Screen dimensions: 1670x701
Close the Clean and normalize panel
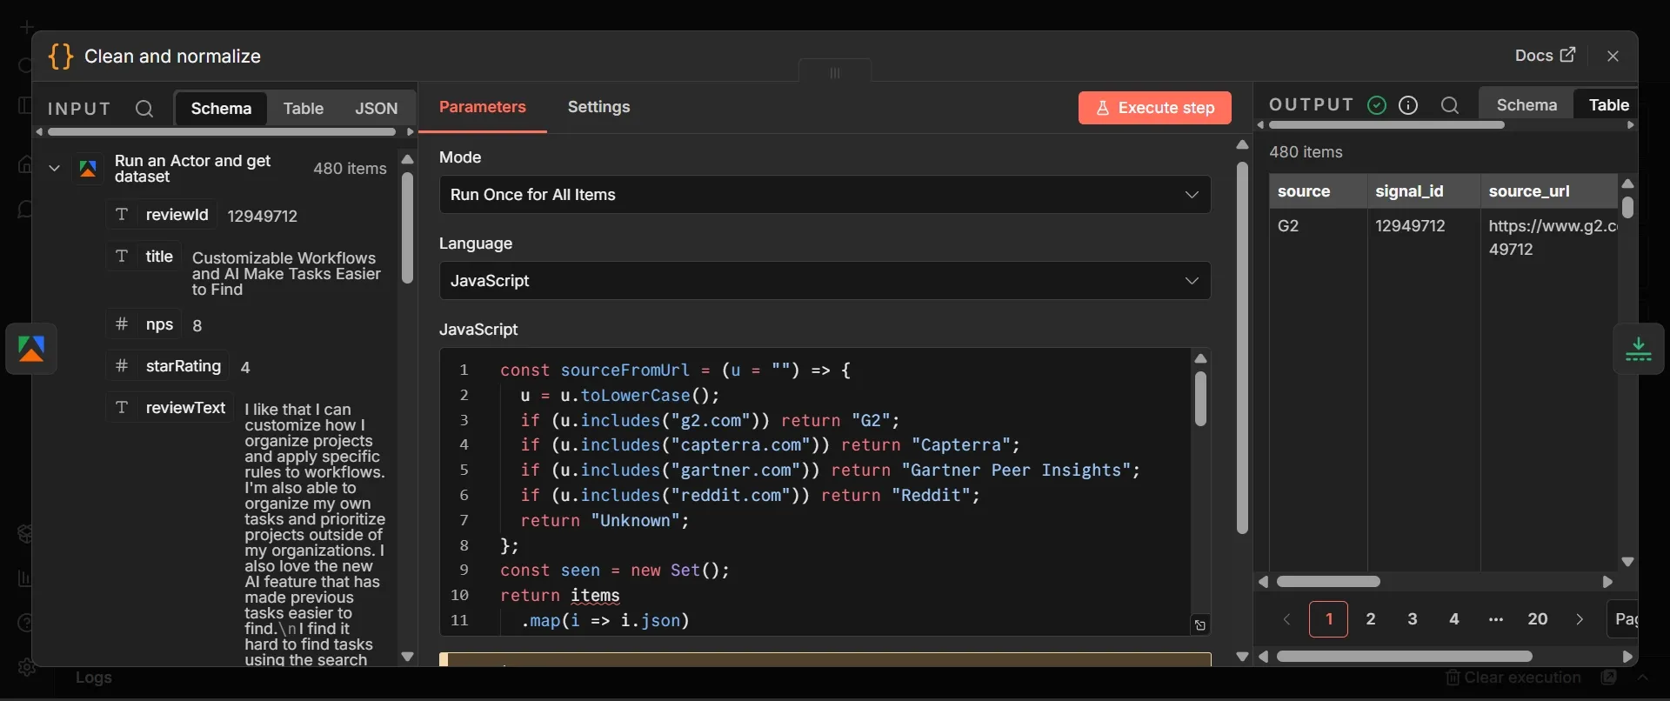pyautogui.click(x=1613, y=56)
